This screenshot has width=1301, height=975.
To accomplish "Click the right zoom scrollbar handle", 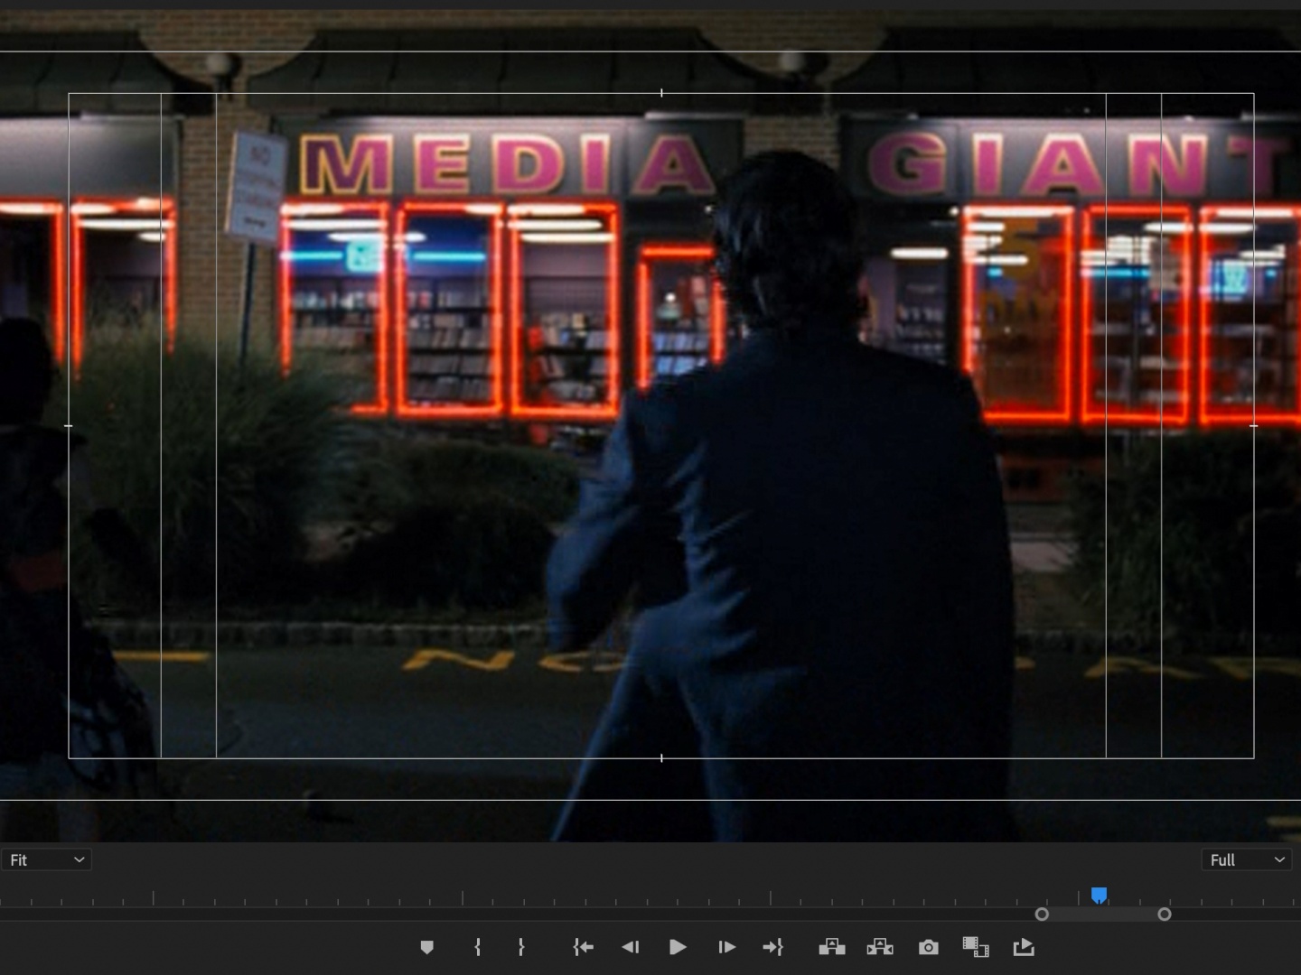I will pos(1165,915).
